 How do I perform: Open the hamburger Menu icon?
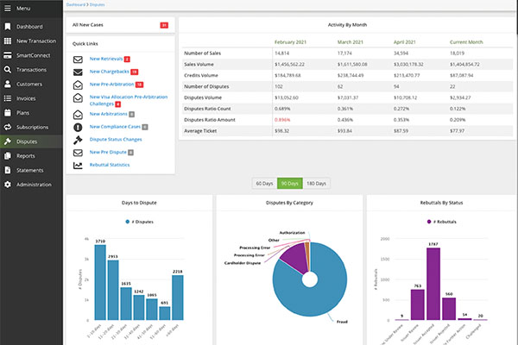7,9
